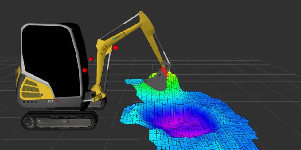Screen dimensions: 301x150
Task: Select the yellow ventilation grille on the rear
Action: click(x=30, y=87)
